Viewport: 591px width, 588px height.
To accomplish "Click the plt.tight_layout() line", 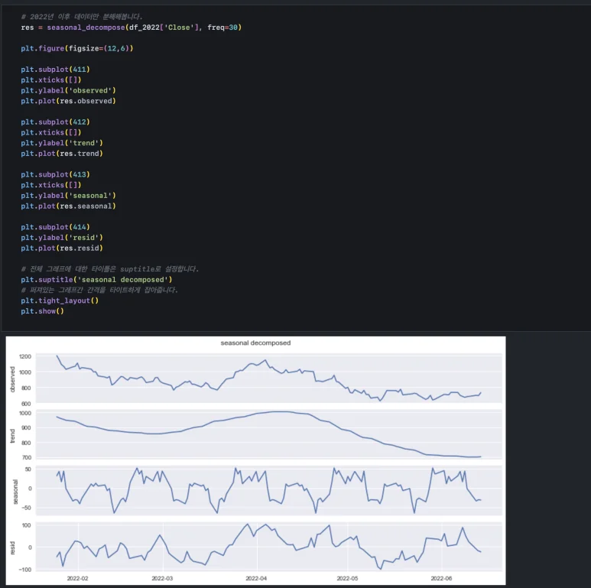I will [60, 300].
